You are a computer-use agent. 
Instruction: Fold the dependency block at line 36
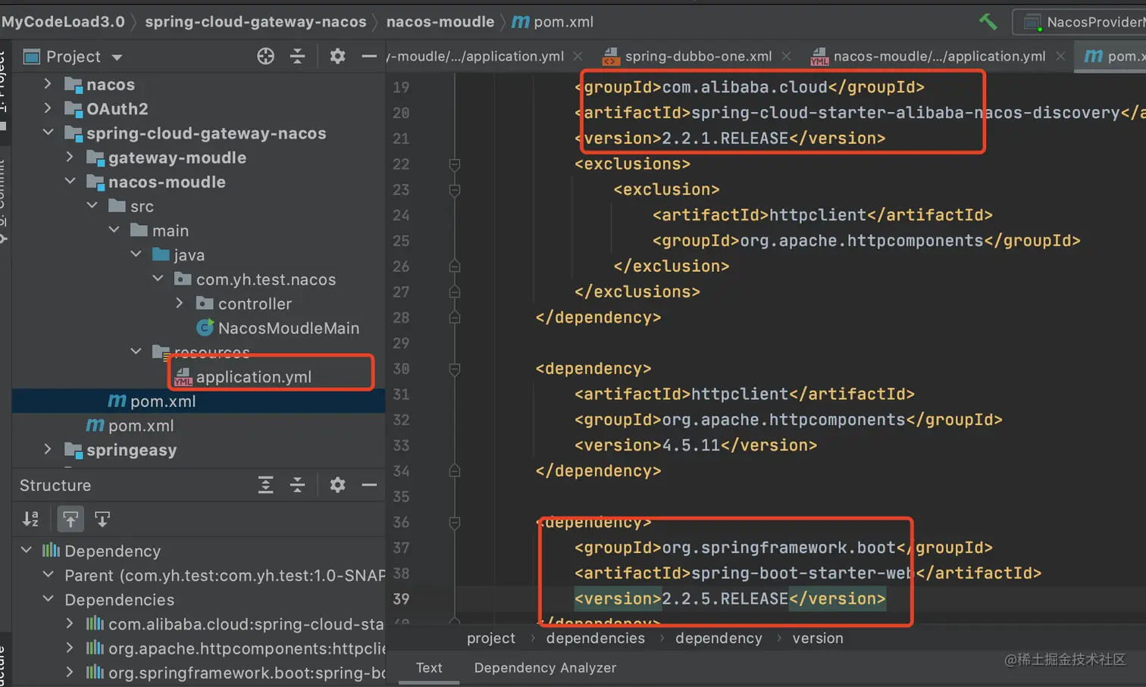click(x=455, y=522)
